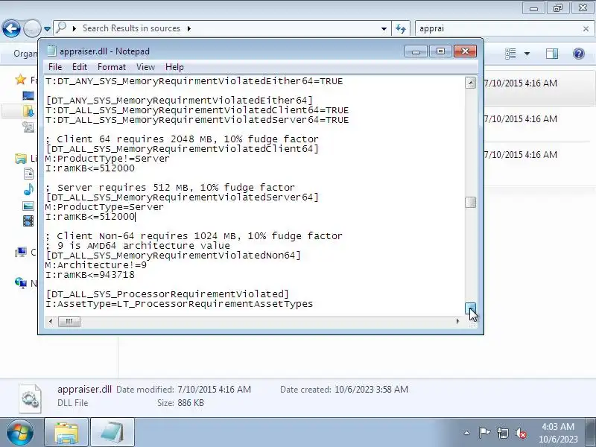Switch to Notepad via taskbar button
Screen dimensions: 596x447
112,433
